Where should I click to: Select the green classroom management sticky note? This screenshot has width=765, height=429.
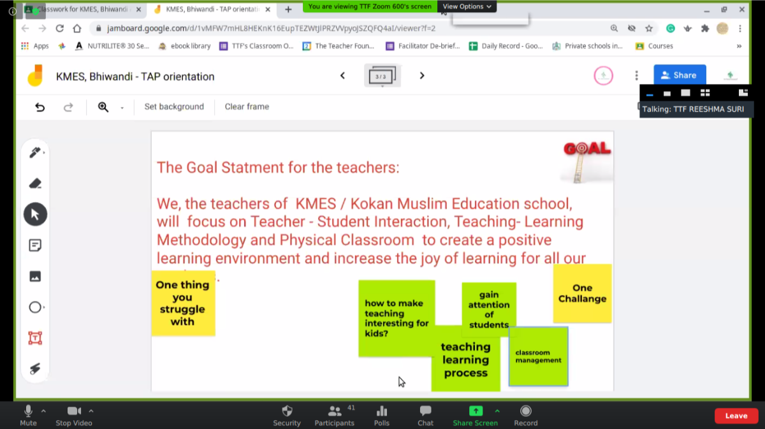(x=538, y=356)
